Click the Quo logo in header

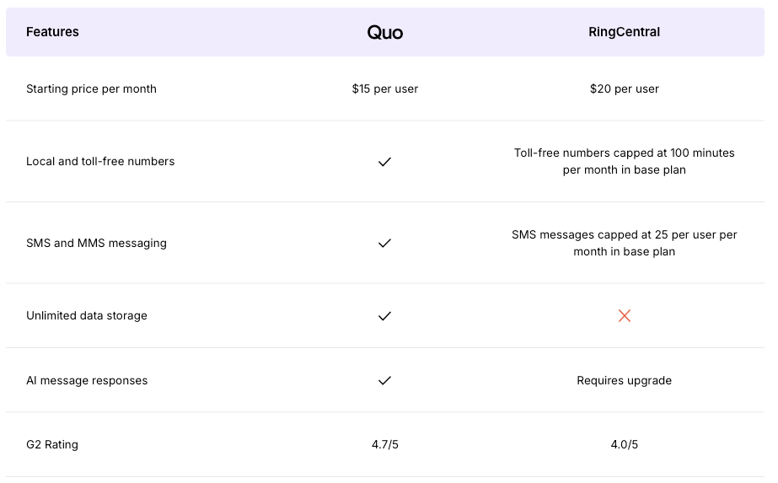[384, 33]
